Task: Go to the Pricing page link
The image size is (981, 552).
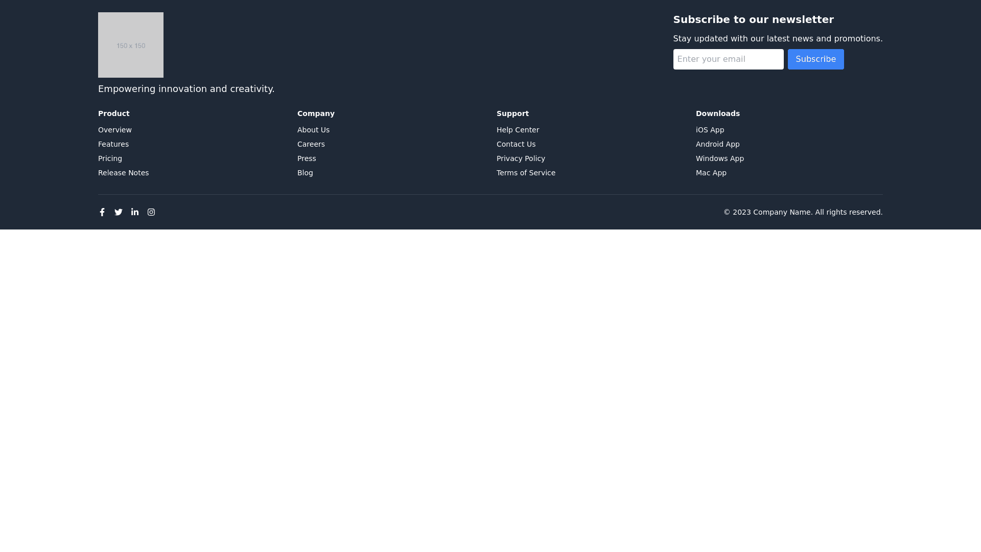Action: (110, 158)
